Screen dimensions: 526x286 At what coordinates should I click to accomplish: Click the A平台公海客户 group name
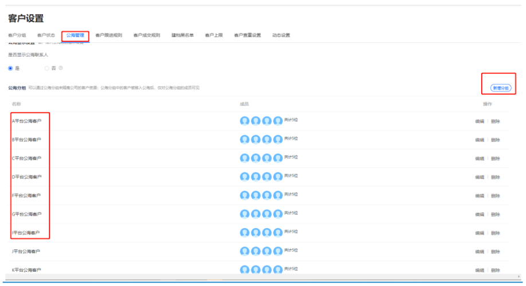[x=26, y=121]
